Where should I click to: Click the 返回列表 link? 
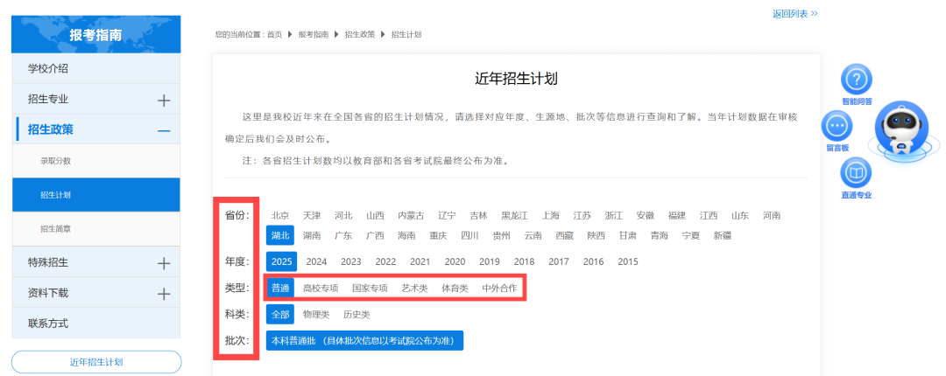tap(794, 14)
